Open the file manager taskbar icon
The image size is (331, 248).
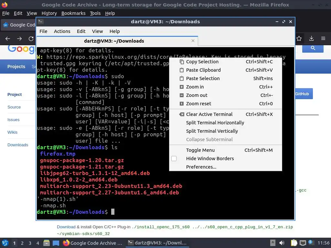click(47, 243)
